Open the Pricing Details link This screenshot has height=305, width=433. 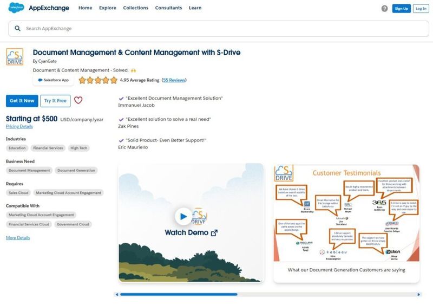(19, 126)
